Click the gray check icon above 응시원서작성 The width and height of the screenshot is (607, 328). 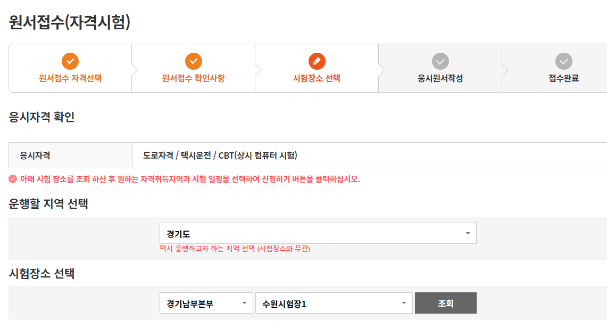tap(440, 61)
